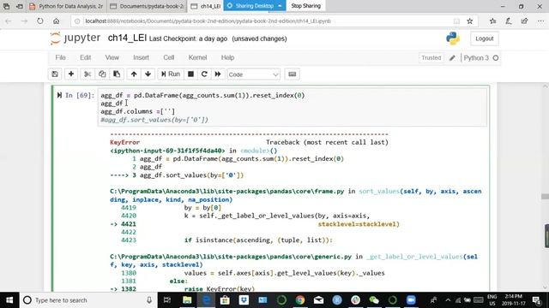
Task: Set these tabs aside icon
Action: click(x=20, y=6)
